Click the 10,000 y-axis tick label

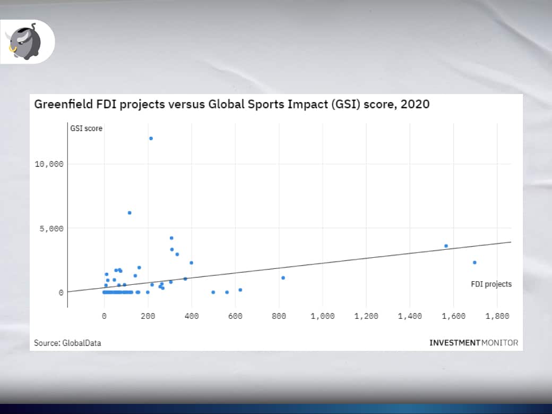(49, 164)
